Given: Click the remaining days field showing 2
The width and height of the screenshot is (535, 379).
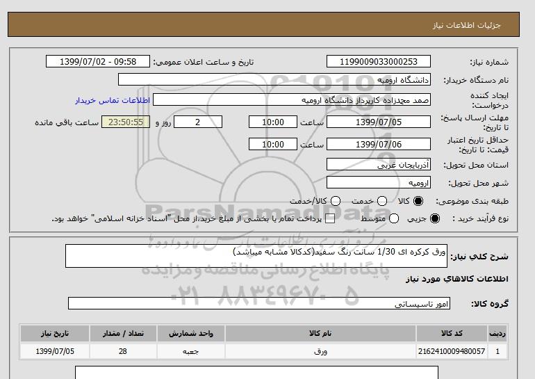Looking at the screenshot, I should click(198, 122).
